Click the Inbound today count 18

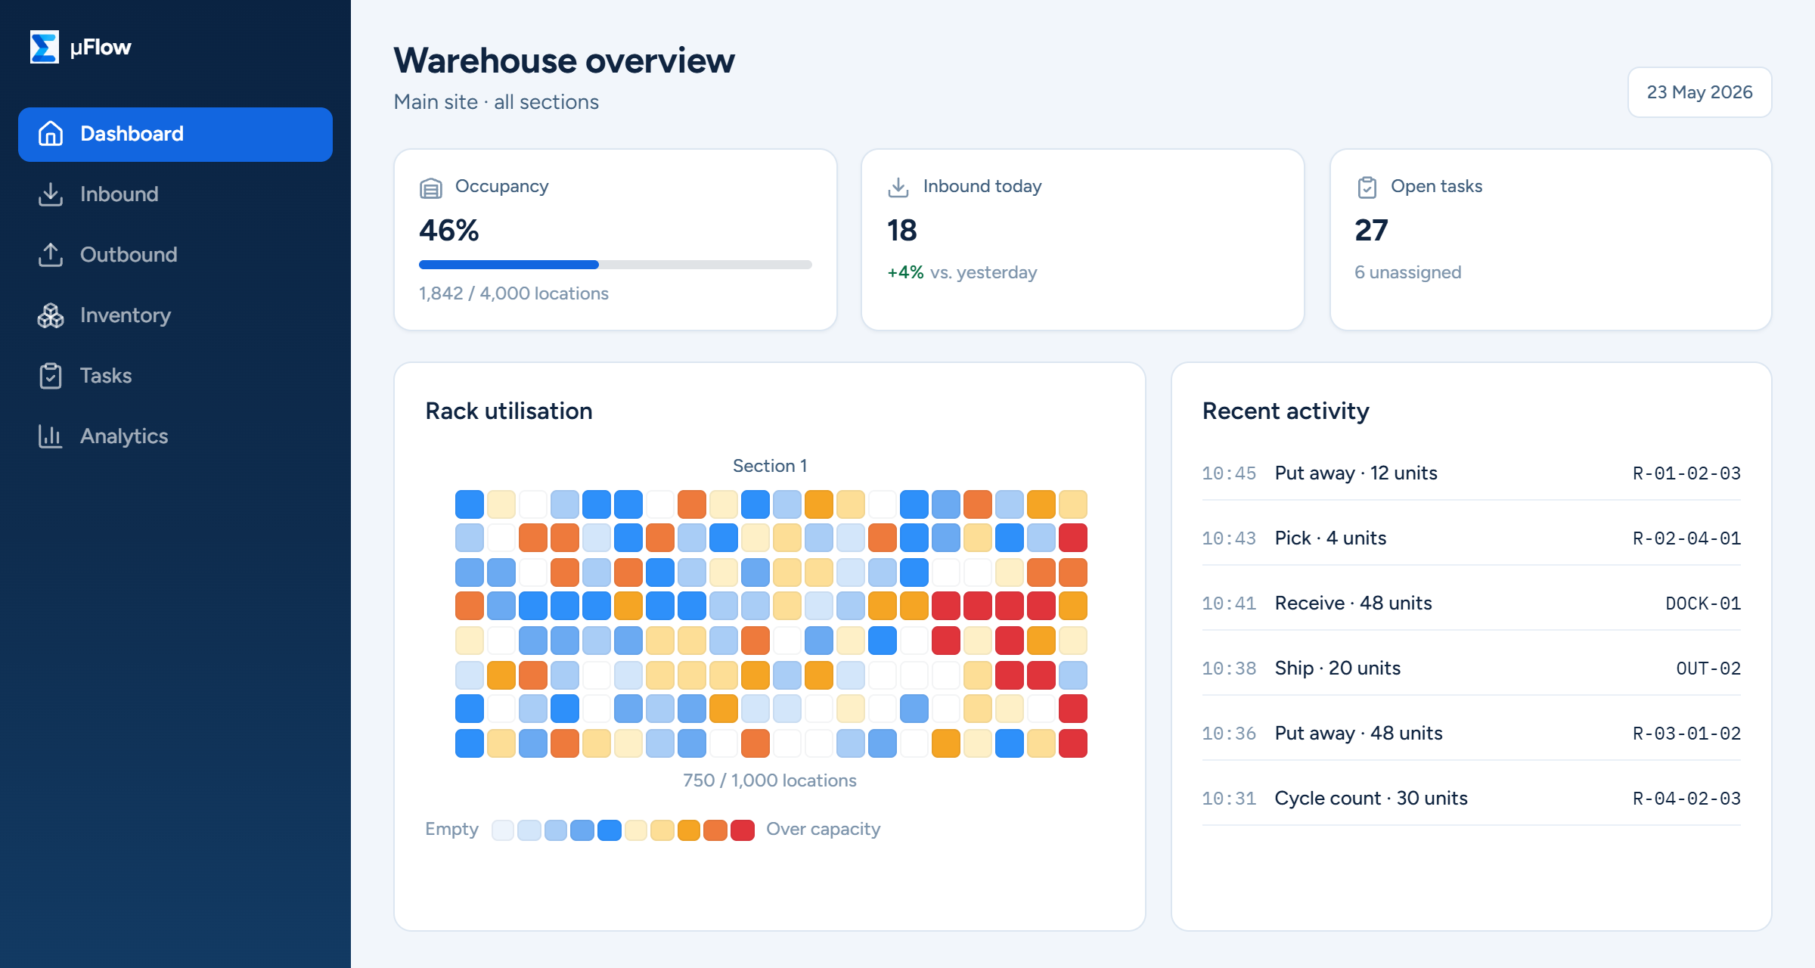click(x=901, y=231)
